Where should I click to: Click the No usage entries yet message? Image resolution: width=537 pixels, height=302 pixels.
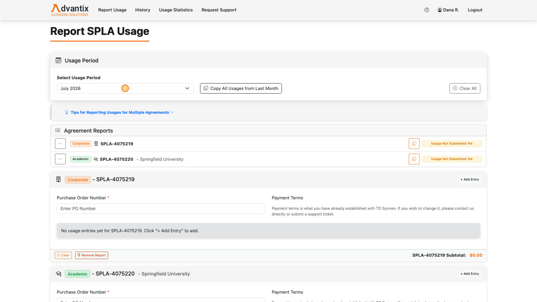pos(268,231)
